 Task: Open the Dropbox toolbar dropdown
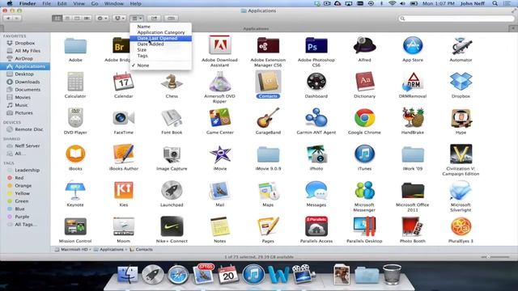(119, 18)
